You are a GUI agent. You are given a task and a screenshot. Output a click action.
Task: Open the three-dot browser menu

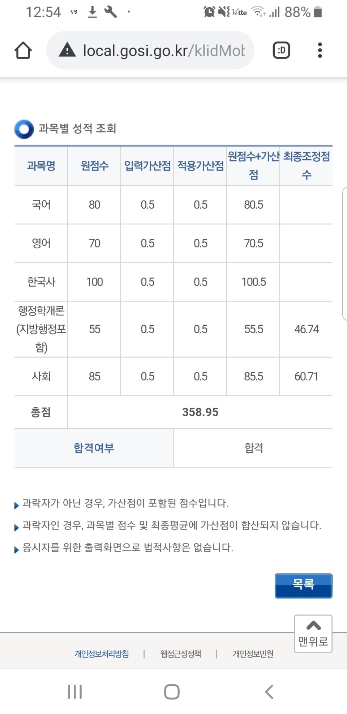click(x=320, y=50)
